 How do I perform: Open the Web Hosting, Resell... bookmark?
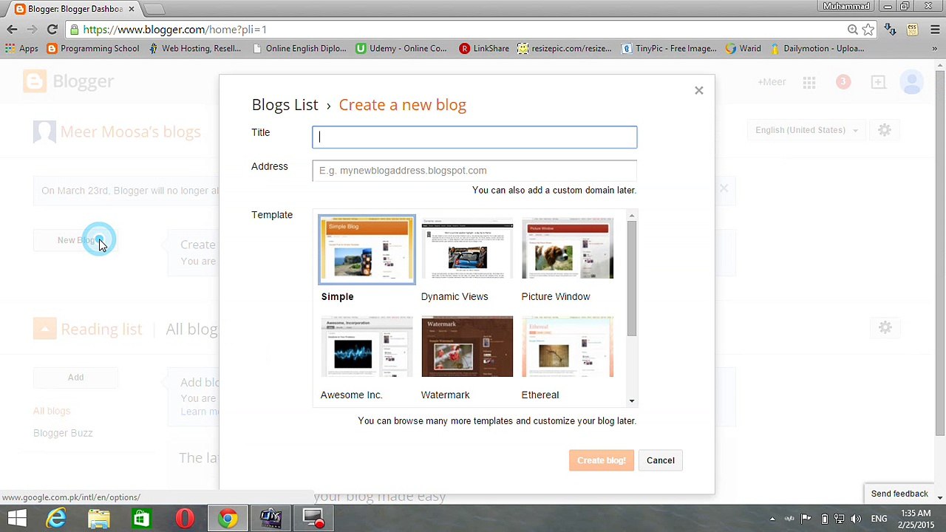[x=194, y=49]
